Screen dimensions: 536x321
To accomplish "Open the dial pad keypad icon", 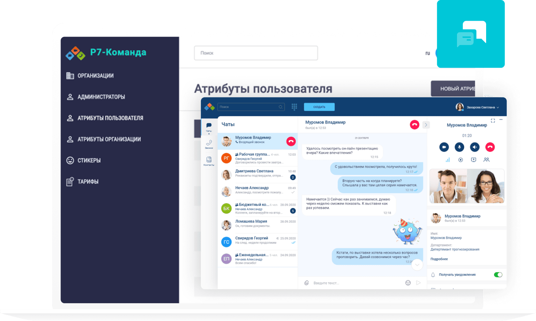I will pos(294,107).
